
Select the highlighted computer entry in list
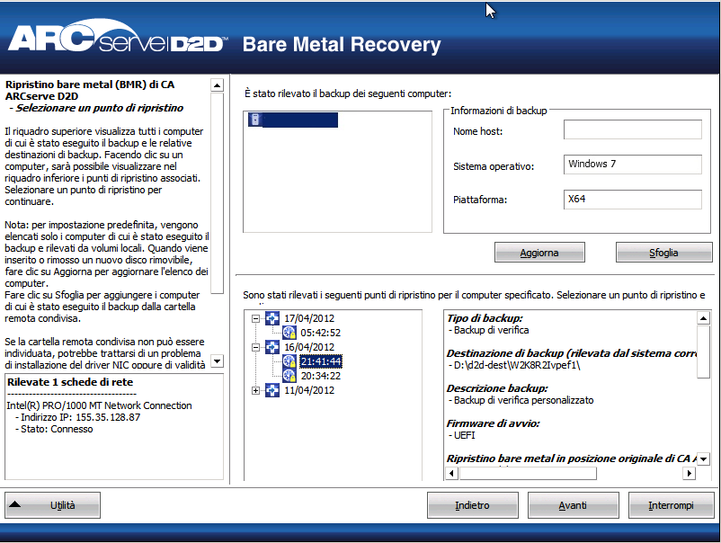[293, 120]
